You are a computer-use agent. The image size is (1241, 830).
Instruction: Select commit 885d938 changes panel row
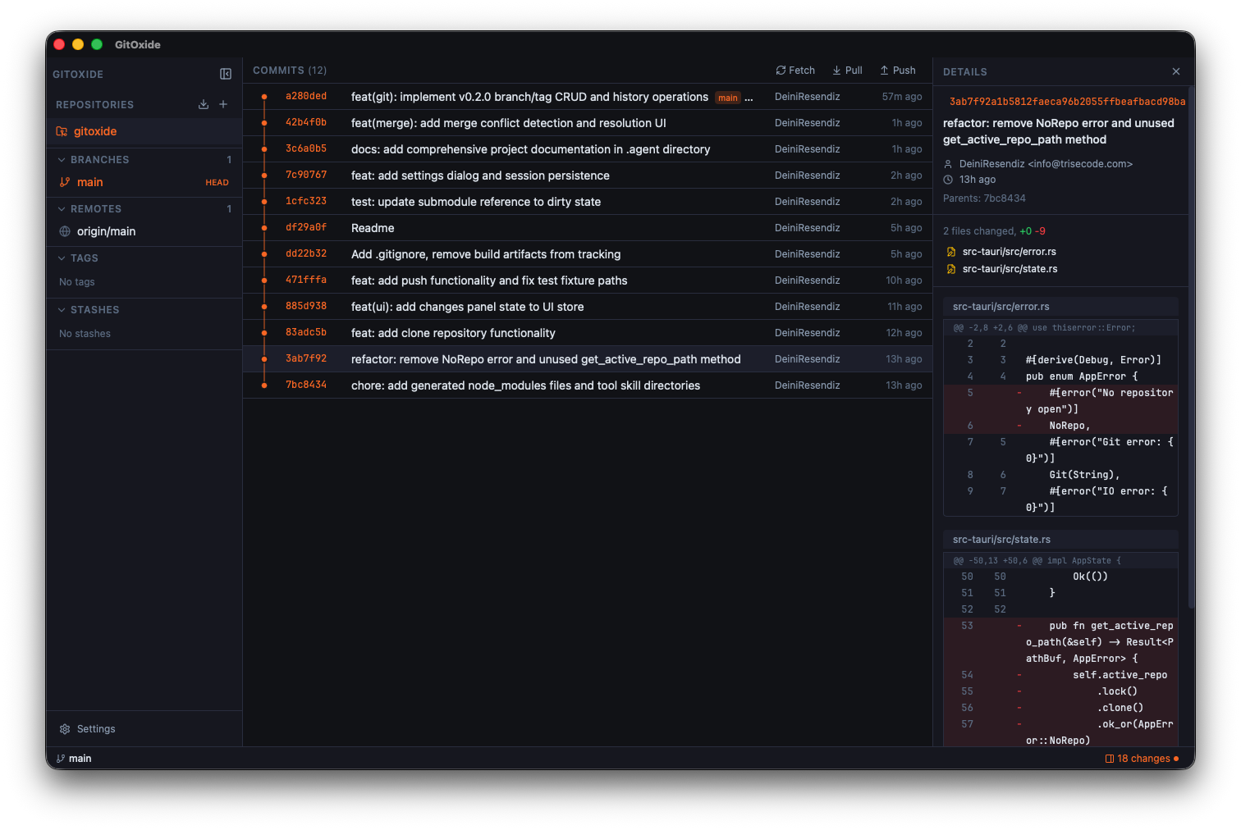click(x=588, y=307)
